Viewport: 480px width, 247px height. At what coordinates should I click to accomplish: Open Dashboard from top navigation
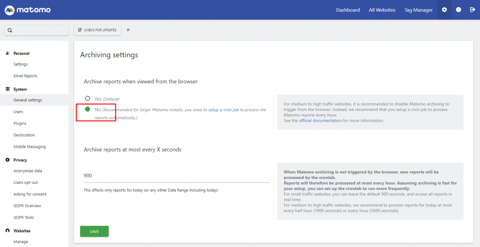point(348,10)
